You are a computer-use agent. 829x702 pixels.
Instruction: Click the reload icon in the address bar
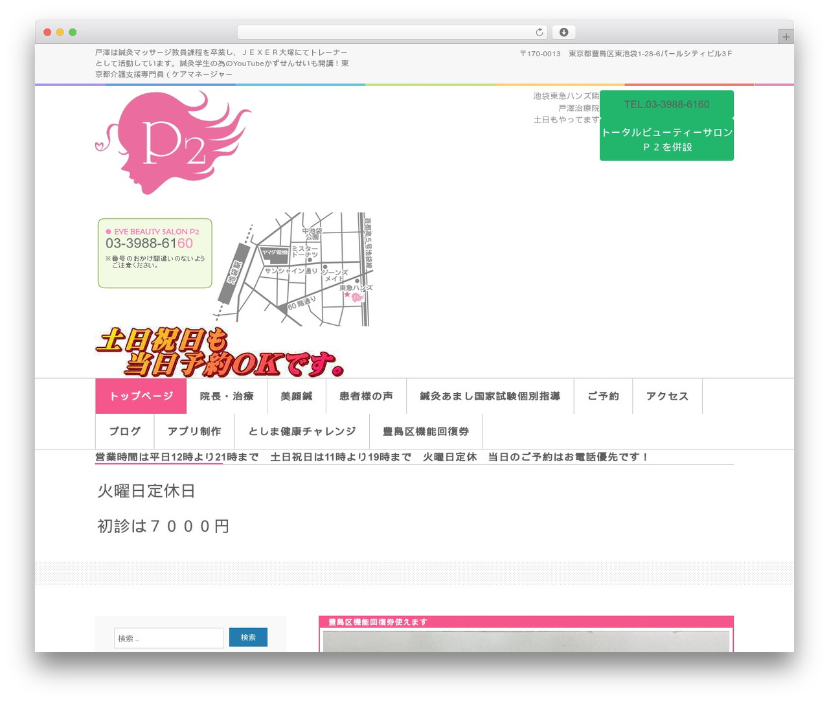pos(539,32)
